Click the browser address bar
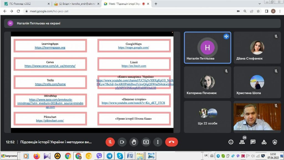 pyautogui.click(x=125, y=11)
